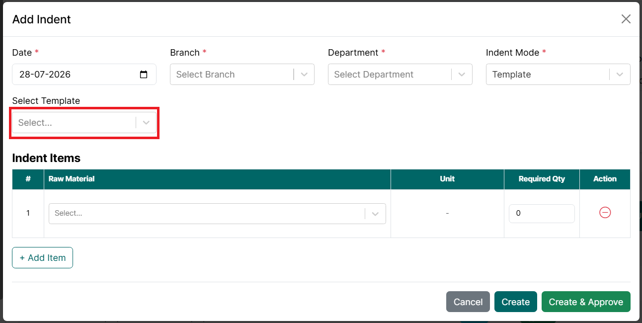This screenshot has width=642, height=323.
Task: Open the Select Template dropdown chevron
Action: tap(146, 123)
